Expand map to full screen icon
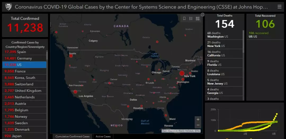Screen dimensions: 286x139 [203, 15]
